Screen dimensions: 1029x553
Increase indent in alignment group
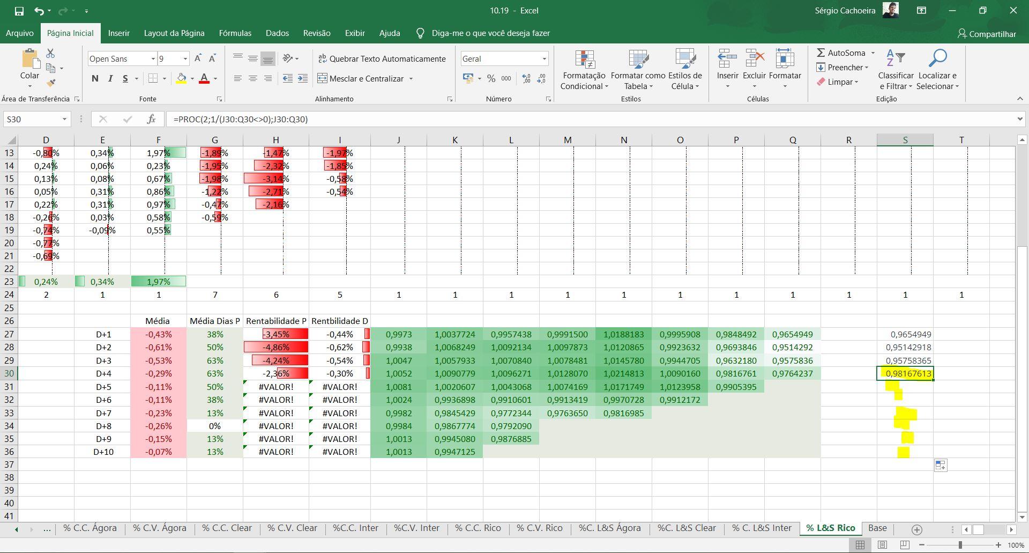[x=303, y=78]
